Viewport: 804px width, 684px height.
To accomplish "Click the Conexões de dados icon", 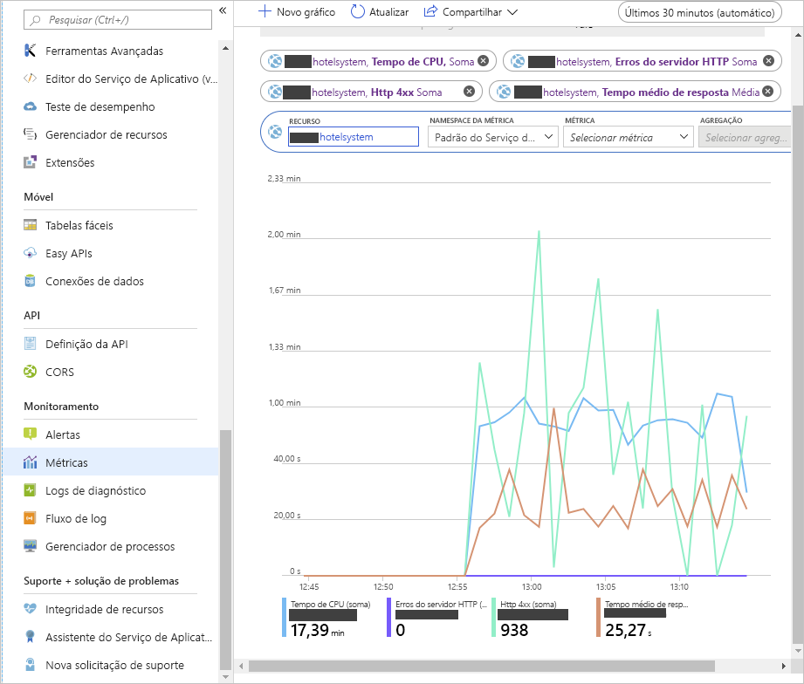I will [x=31, y=281].
